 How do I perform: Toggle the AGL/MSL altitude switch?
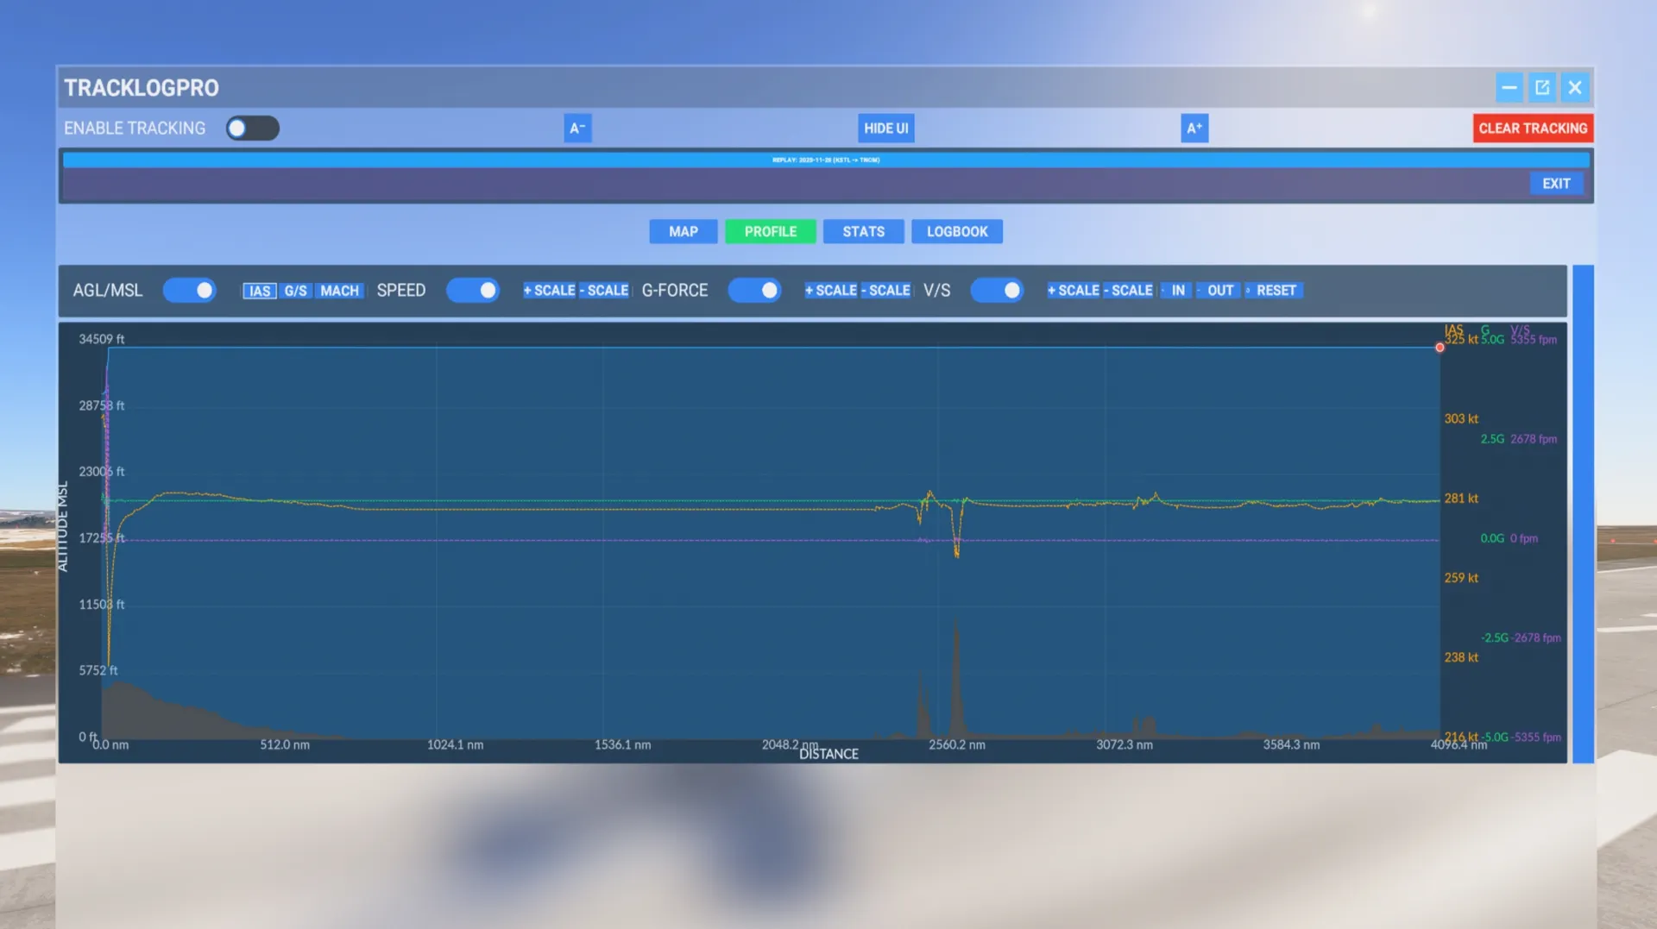[x=189, y=291]
